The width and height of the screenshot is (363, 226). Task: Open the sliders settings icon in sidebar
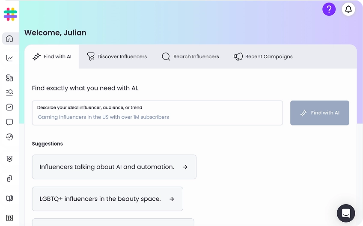click(9, 218)
